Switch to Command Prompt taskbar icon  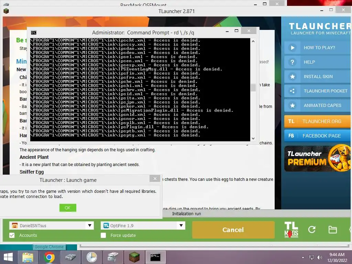click(155, 257)
